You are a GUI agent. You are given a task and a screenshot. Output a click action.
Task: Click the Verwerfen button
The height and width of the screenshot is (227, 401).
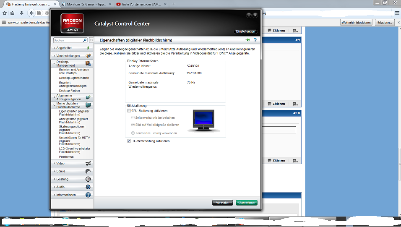tap(222, 203)
